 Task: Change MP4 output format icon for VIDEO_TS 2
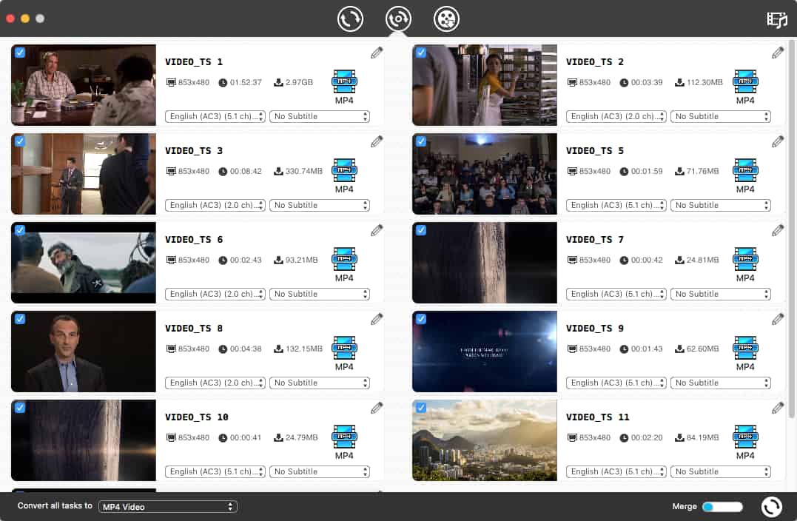click(745, 82)
